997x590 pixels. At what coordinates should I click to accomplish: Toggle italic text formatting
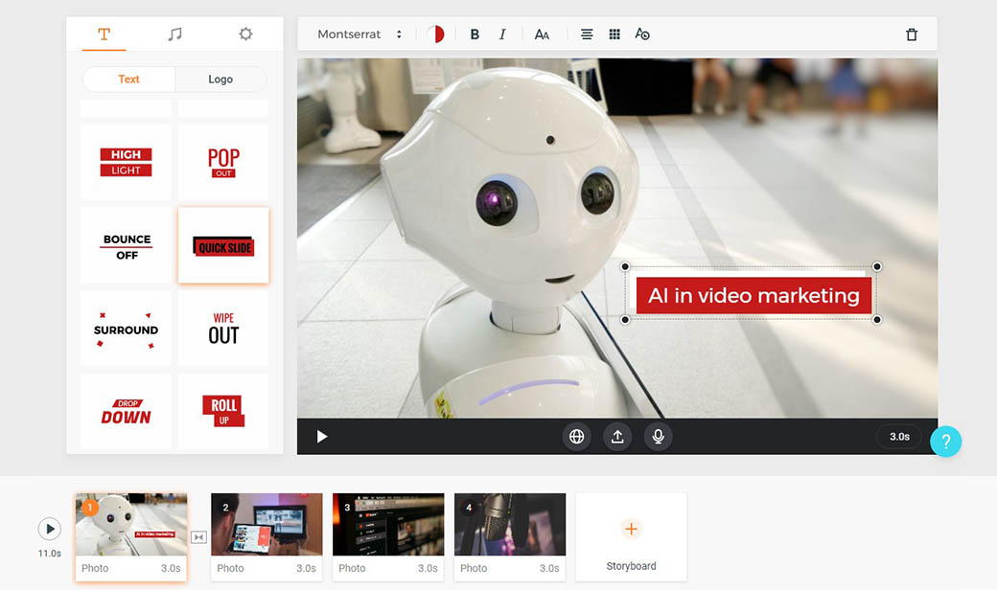502,34
